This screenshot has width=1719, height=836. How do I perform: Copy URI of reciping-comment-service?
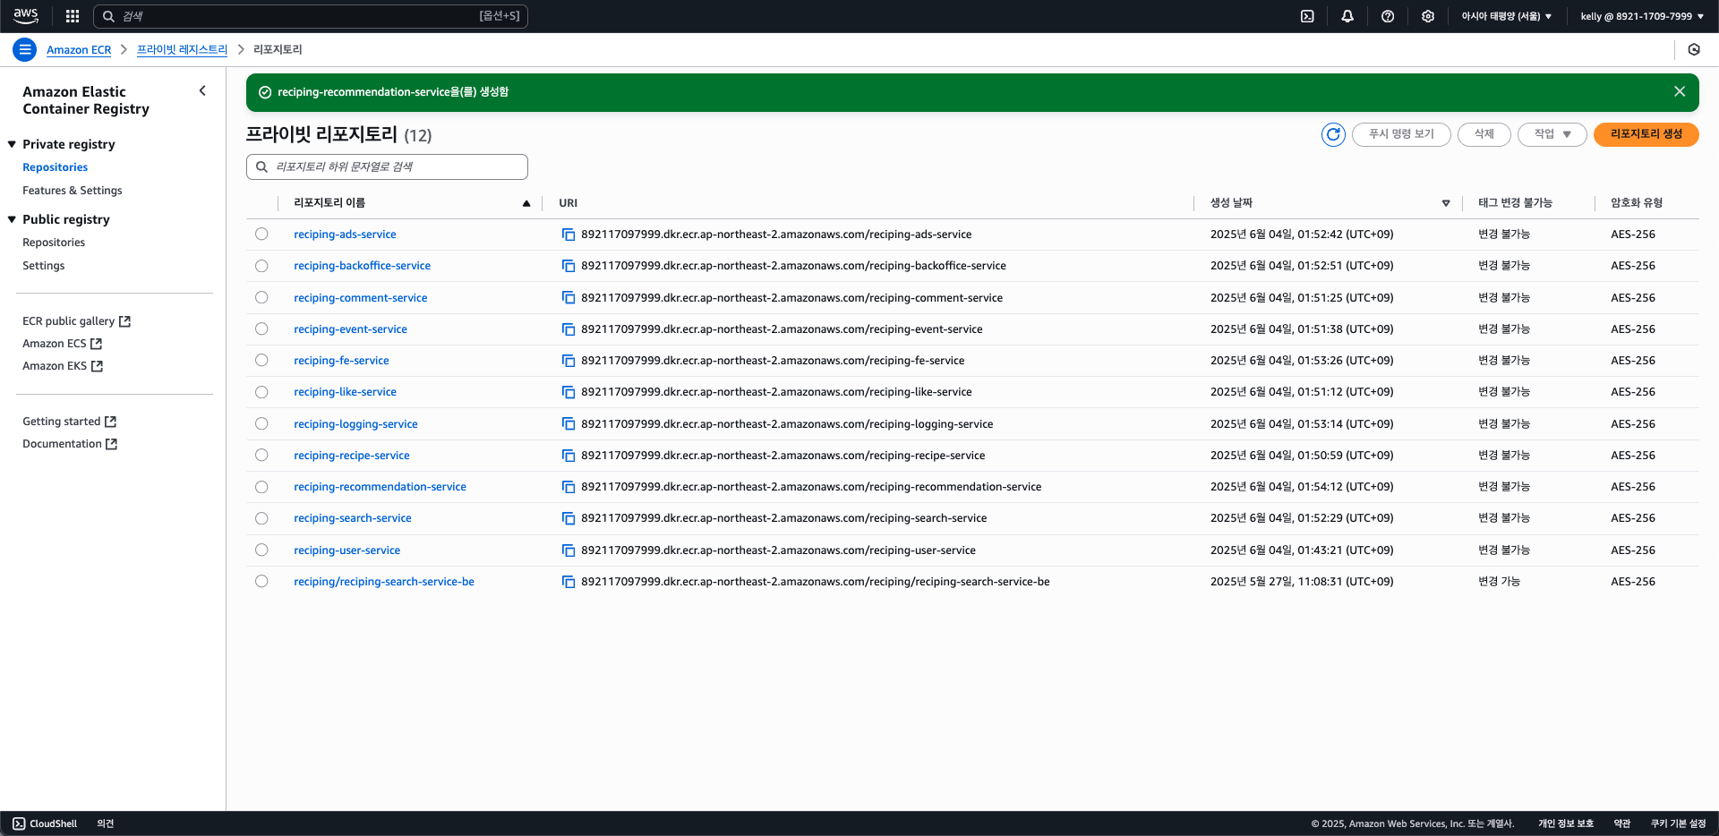(569, 298)
